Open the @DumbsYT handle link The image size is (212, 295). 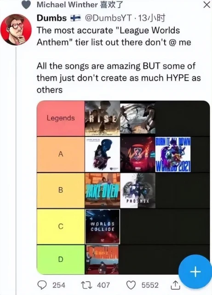pos(109,18)
